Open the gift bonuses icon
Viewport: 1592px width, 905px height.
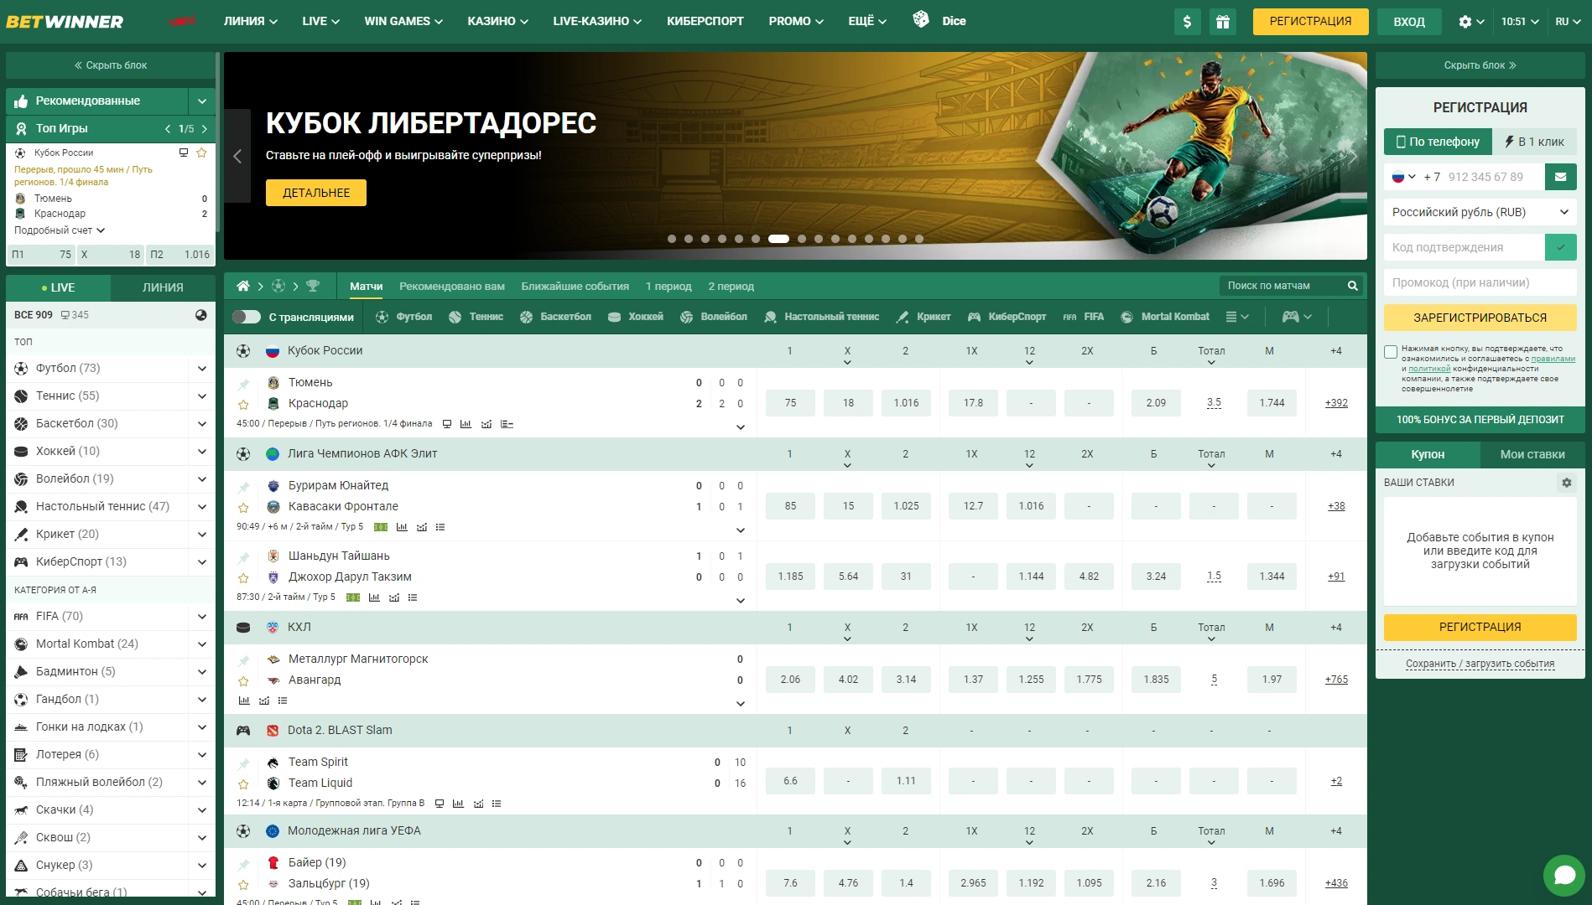(x=1223, y=22)
